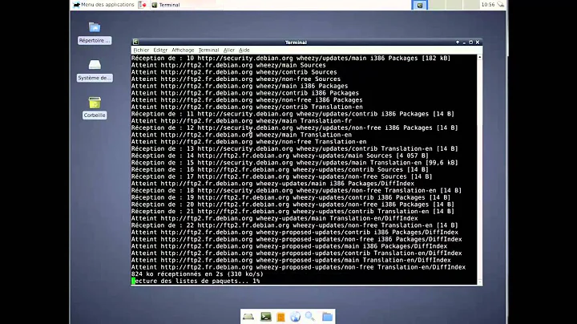Viewport: 577px width, 324px height.
Task: Switch to the second workspace in pager
Action: [437, 5]
